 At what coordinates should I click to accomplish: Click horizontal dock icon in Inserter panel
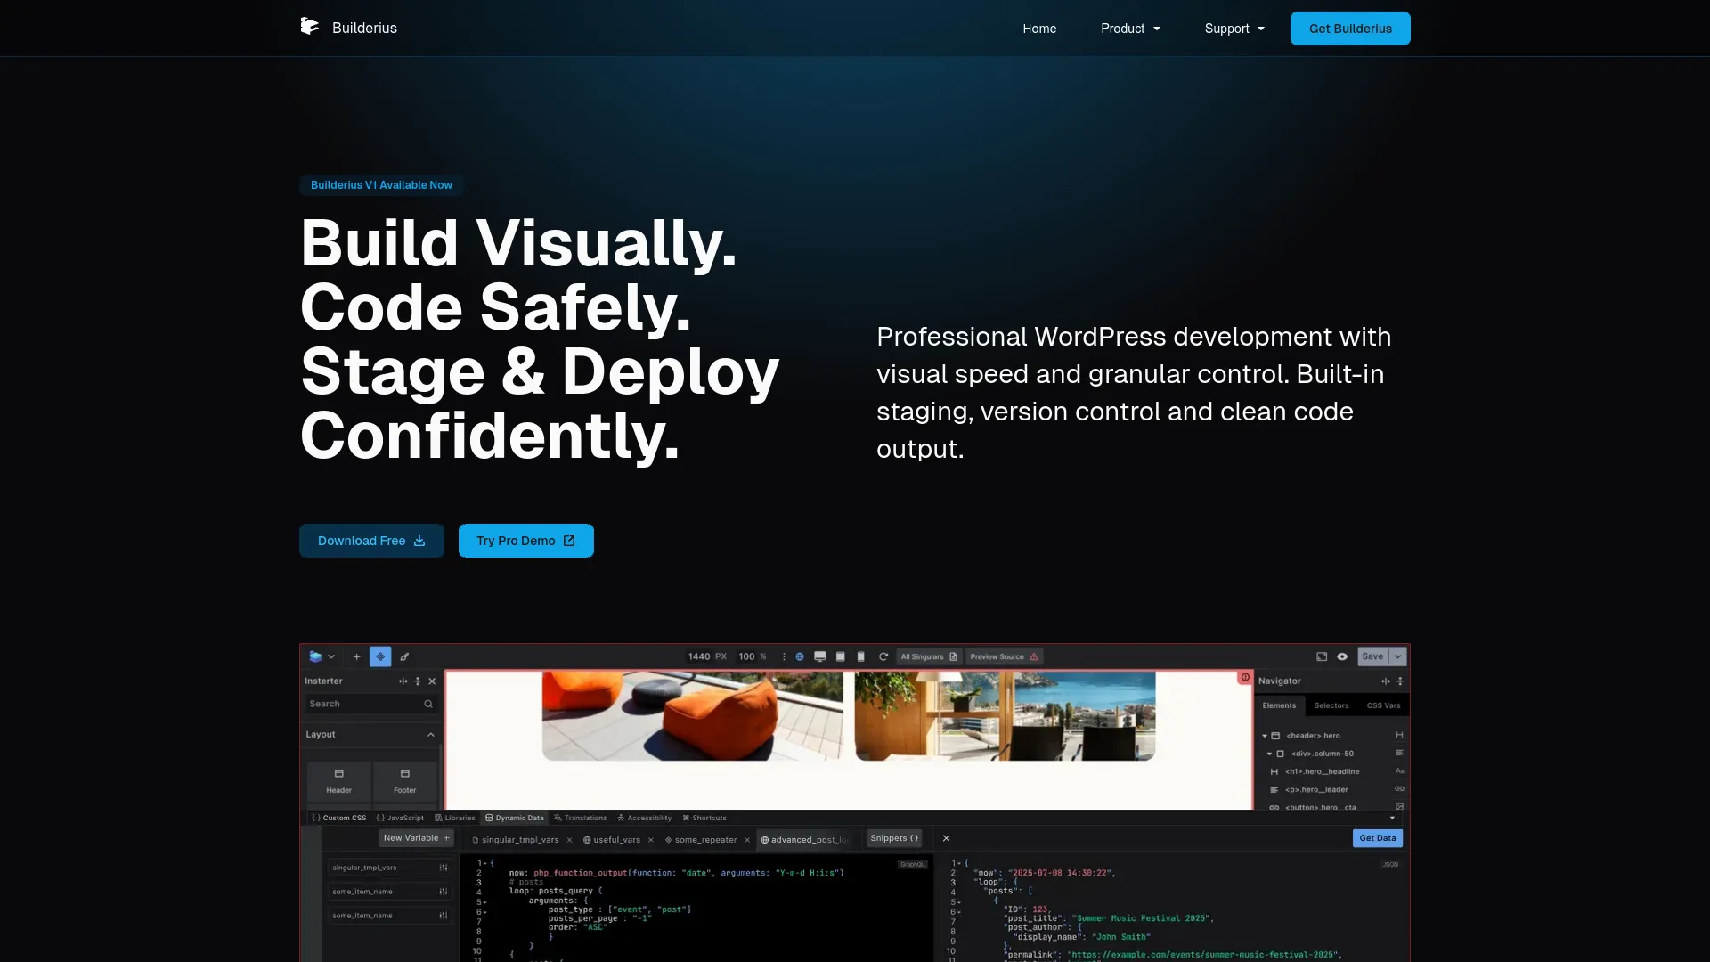pyautogui.click(x=403, y=681)
